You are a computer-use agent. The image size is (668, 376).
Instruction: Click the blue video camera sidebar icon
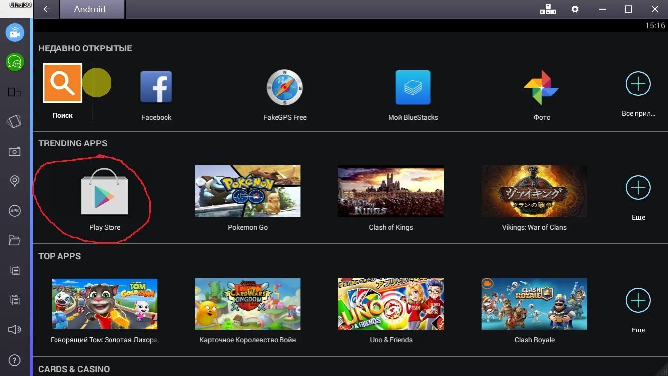[15, 33]
